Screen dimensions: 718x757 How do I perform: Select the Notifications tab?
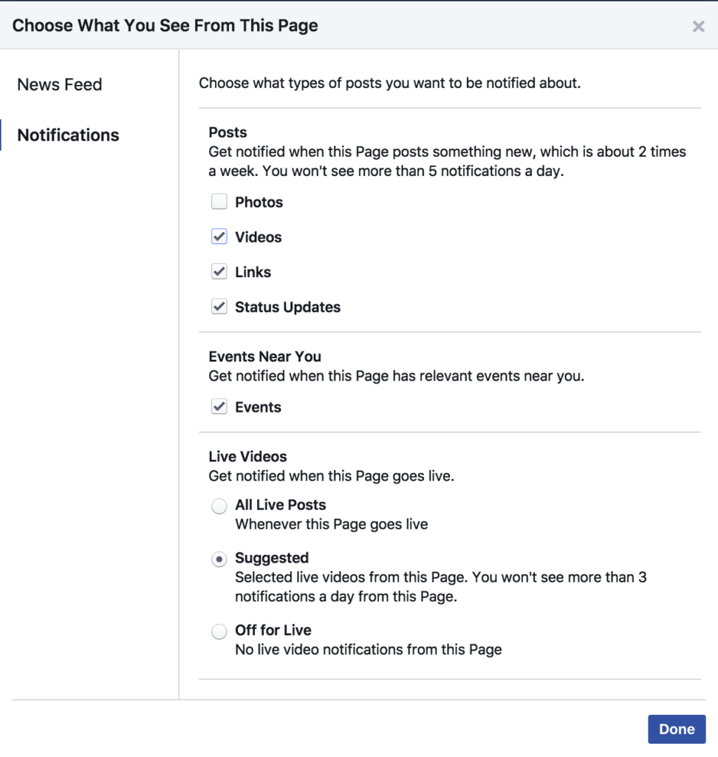68,135
